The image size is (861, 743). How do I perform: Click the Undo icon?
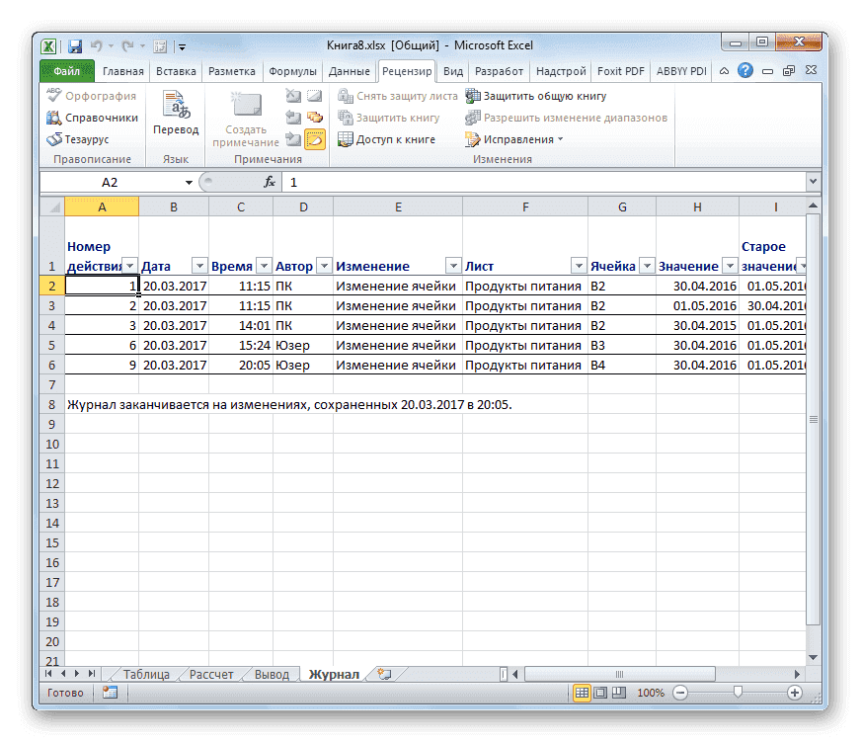point(95,45)
